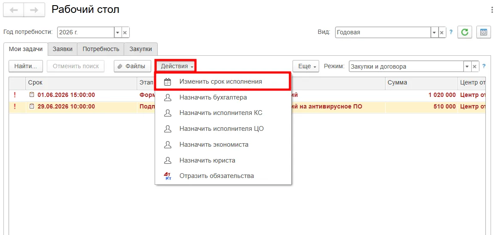Choose Отразить обязательства menu item
494x235 pixels.
click(223, 176)
